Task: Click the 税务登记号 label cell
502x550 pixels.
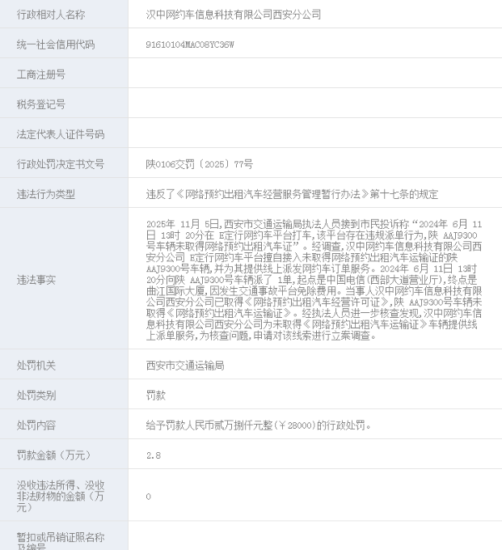Action: (x=41, y=104)
